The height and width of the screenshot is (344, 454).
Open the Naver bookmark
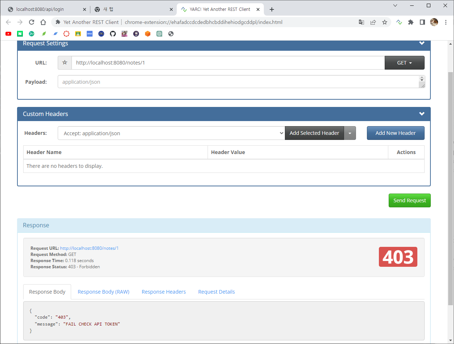click(20, 34)
